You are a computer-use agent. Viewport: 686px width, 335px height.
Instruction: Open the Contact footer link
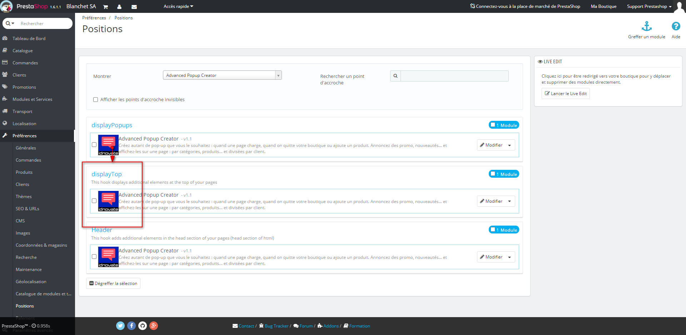[243, 326]
